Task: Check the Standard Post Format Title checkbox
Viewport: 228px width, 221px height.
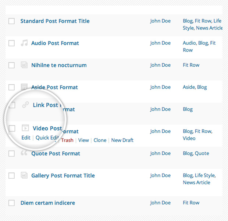Action: [x=11, y=21]
